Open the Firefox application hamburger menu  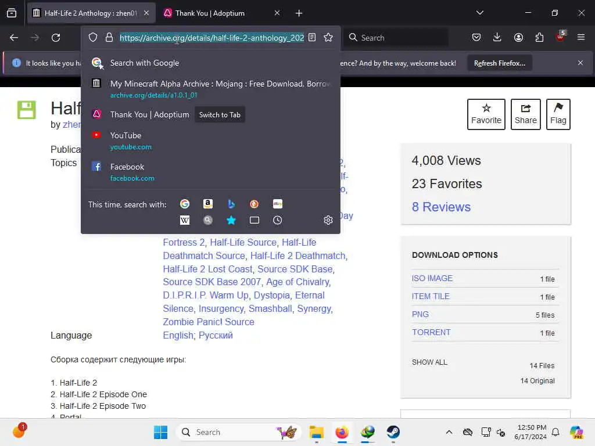tap(581, 38)
